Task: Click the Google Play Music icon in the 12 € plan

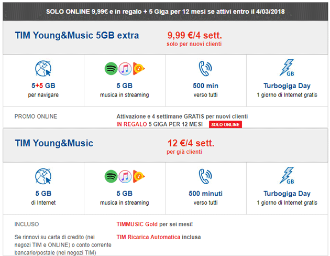Action: [x=138, y=176]
